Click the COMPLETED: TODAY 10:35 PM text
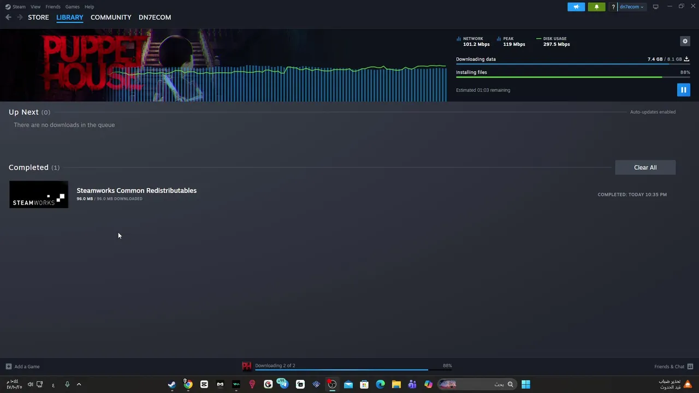The width and height of the screenshot is (699, 393). coord(632,194)
